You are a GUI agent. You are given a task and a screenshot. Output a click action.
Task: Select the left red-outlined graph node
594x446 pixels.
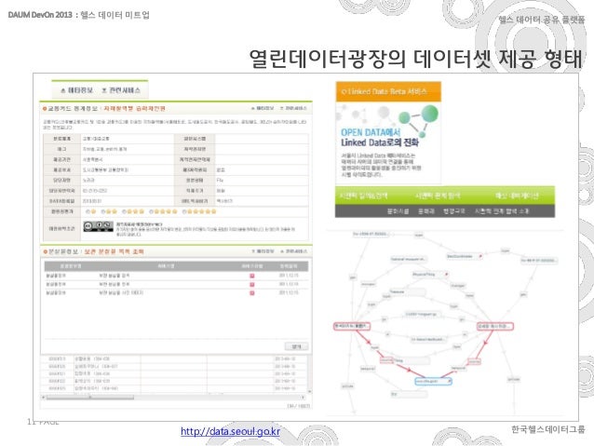[352, 326]
